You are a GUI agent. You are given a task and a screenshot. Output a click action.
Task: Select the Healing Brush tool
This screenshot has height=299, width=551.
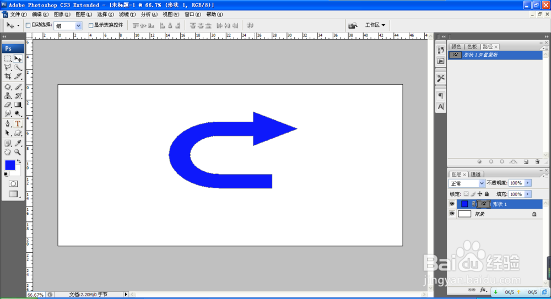(8, 87)
